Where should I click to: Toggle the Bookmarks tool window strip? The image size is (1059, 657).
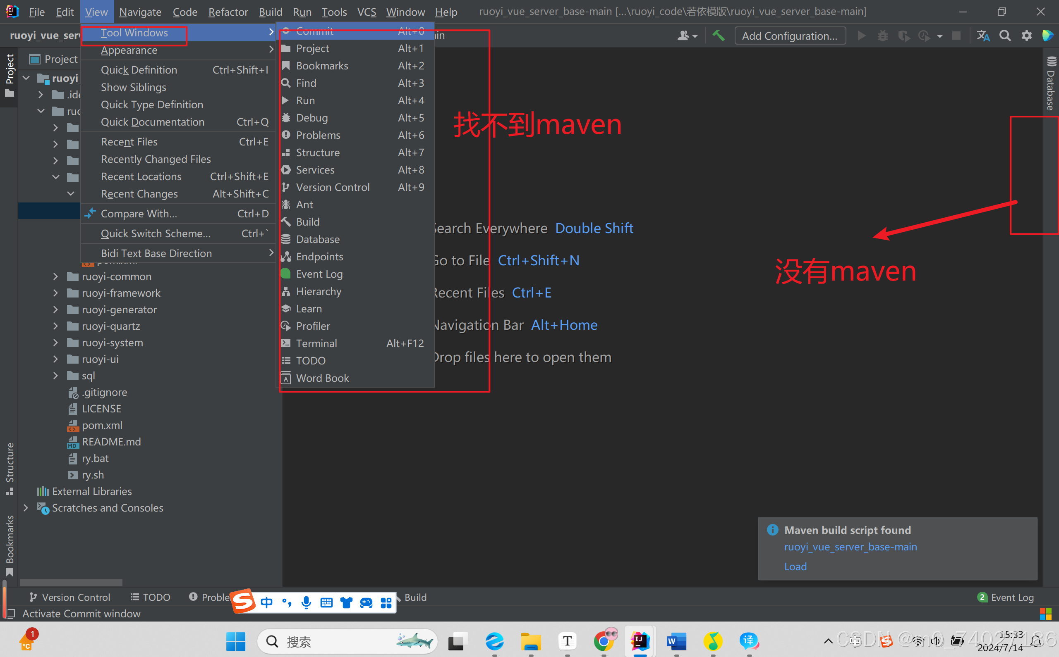pos(10,545)
